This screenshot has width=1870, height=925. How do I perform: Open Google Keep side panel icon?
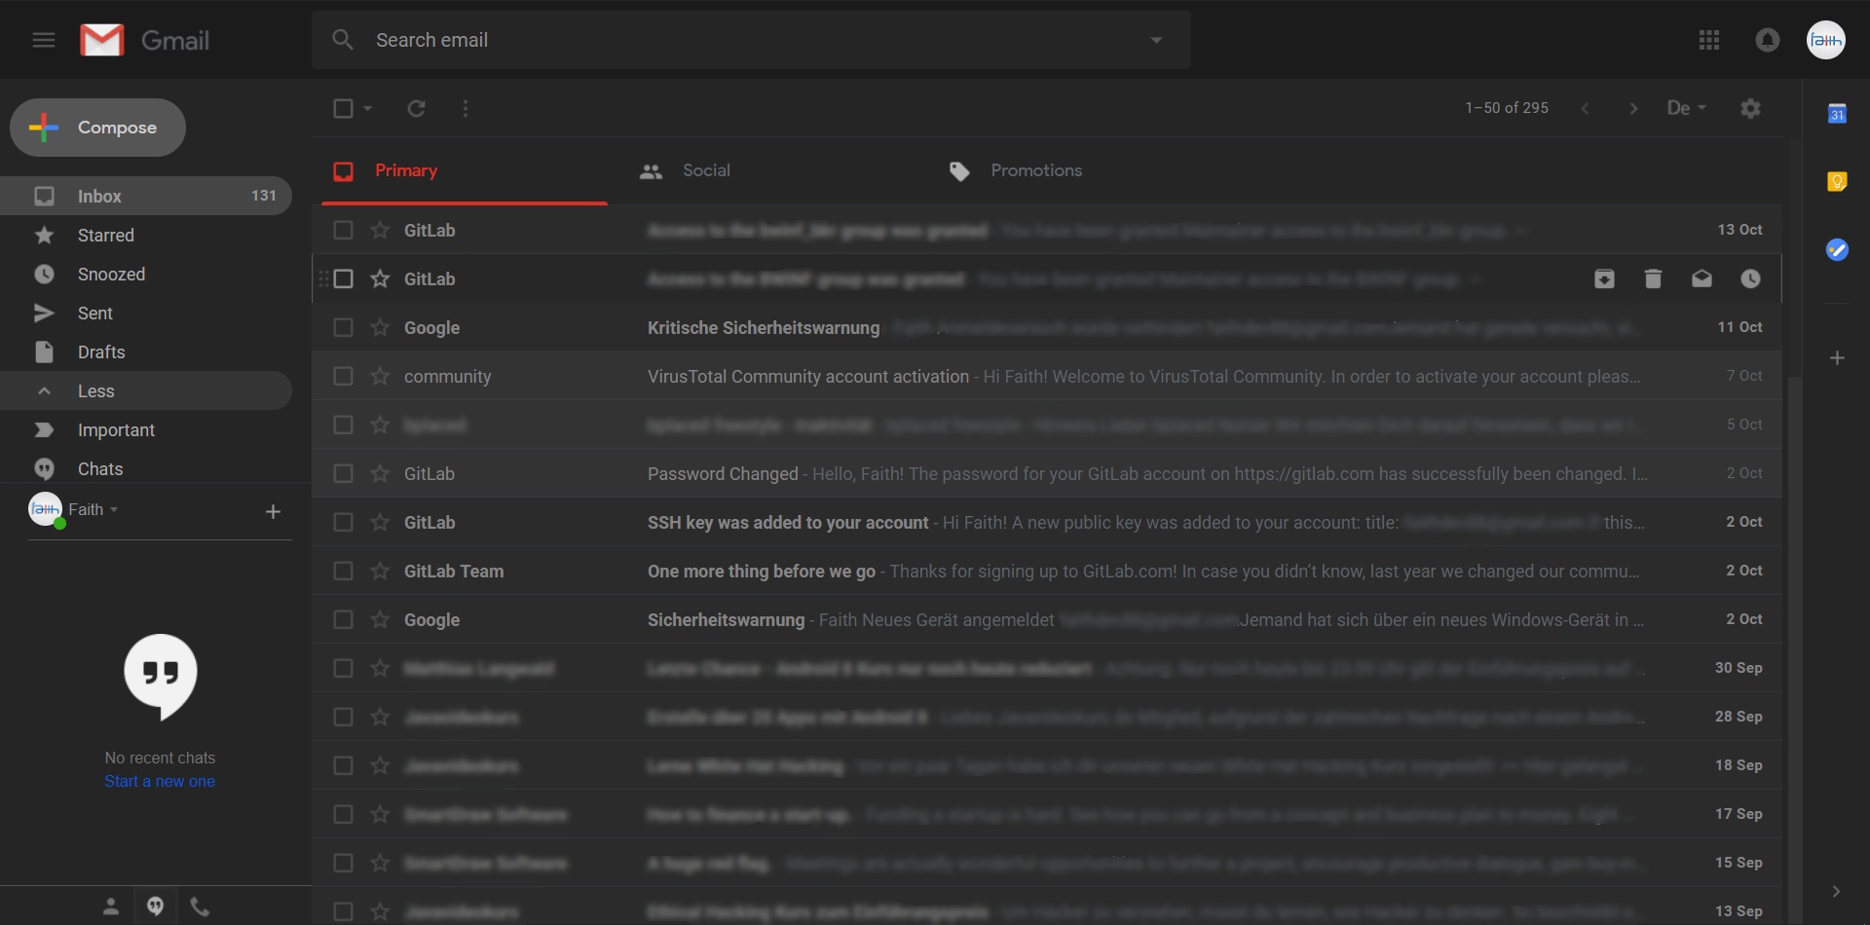point(1837,182)
